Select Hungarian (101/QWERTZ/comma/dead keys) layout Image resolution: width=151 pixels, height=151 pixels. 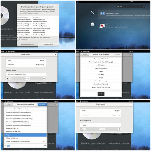pyautogui.click(x=25, y=115)
